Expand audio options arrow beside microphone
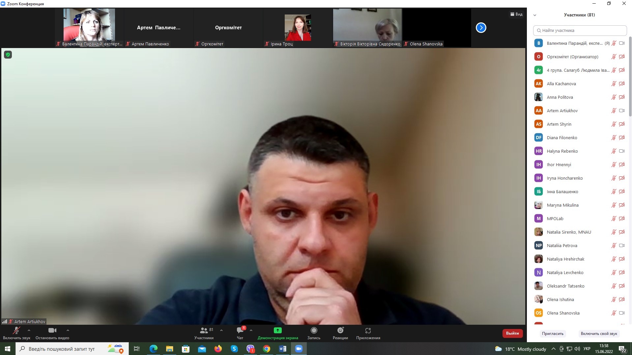The height and width of the screenshot is (355, 632). click(29, 330)
